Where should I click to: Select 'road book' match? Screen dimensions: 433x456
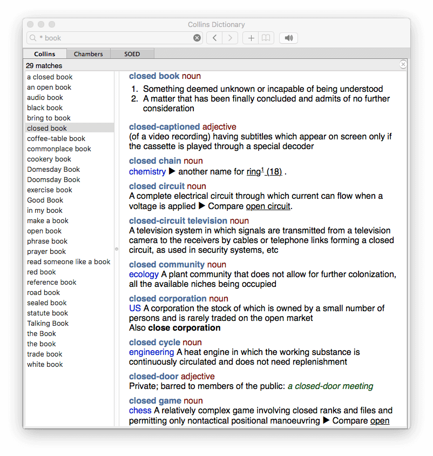click(70, 292)
